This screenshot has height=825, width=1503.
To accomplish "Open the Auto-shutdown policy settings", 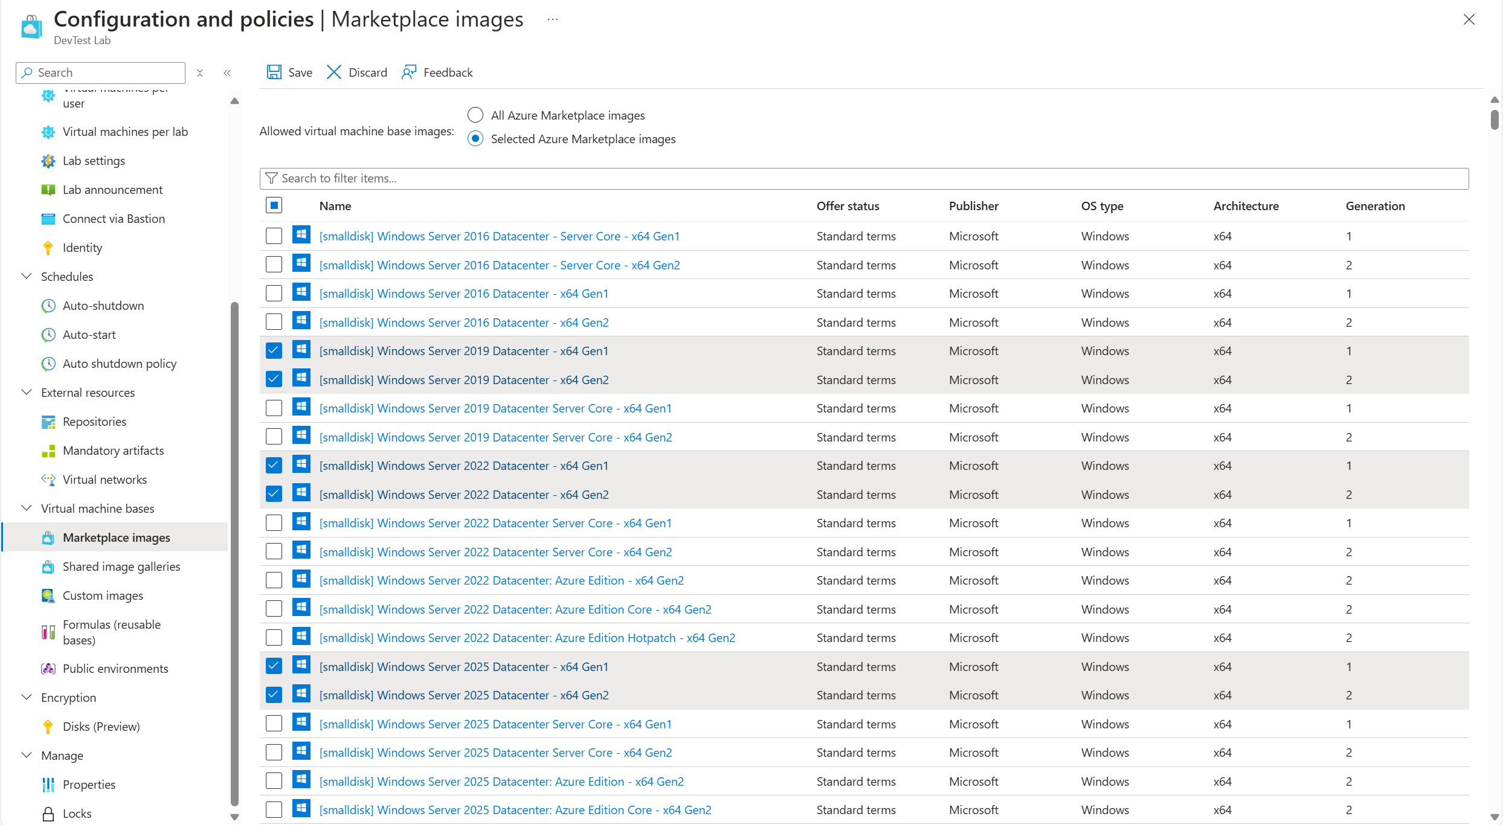I will pos(119,363).
